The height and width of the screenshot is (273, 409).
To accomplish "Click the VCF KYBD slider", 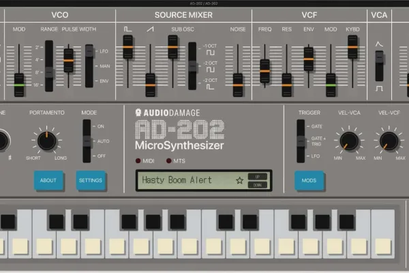I will click(352, 47).
